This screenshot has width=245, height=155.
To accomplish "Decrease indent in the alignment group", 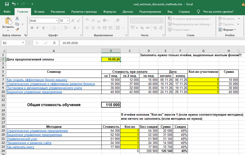I will [105, 28].
